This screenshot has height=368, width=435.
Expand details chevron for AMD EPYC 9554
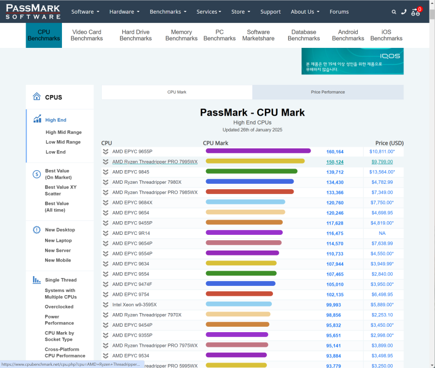coord(105,274)
